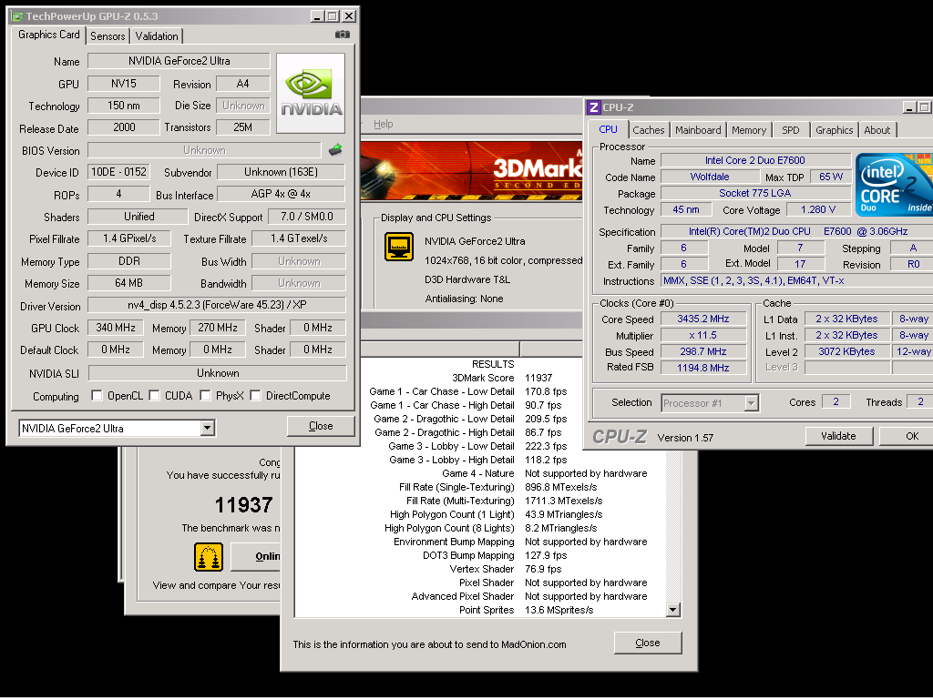Check the PhysX checkbox
Image resolution: width=933 pixels, height=699 pixels.
click(x=205, y=395)
